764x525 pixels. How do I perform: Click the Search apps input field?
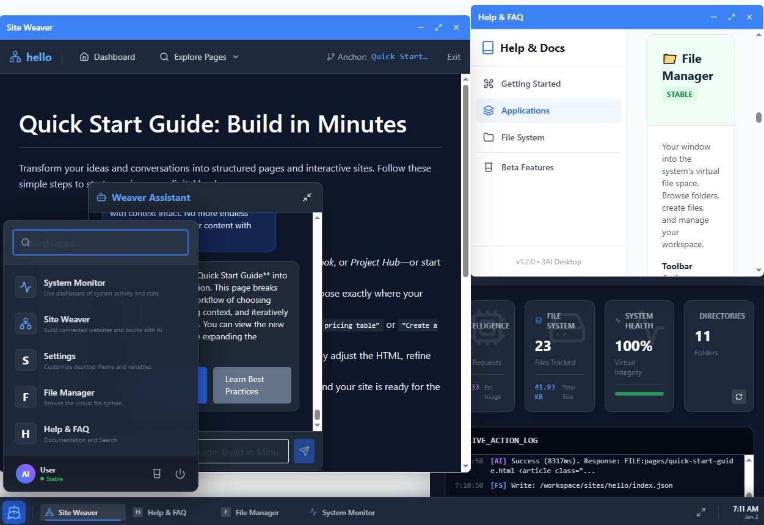(100, 242)
